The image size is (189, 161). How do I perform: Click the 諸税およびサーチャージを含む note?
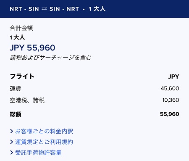[50, 58]
